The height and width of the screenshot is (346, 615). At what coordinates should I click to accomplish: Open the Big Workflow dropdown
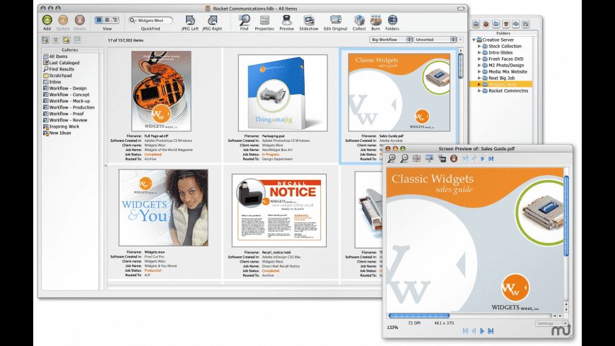pyautogui.click(x=391, y=40)
